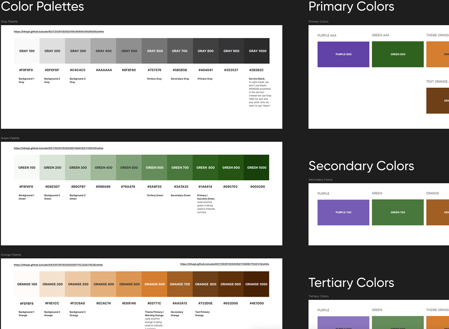Screen dimensions: 449x329
Task: Select the ORANGE 100 swatch
Action: [27, 284]
